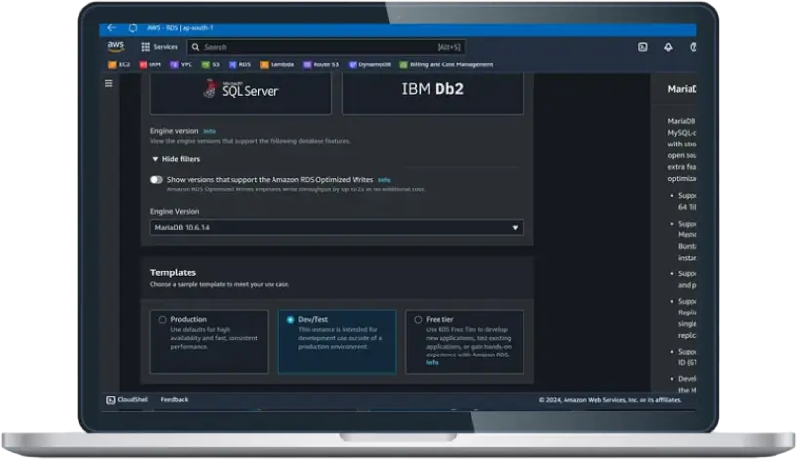
Task: Open the Info link beside Optimized Writes
Action: point(384,180)
